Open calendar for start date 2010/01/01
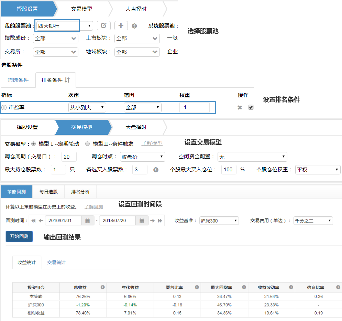The height and width of the screenshot is (321, 342). (x=87, y=221)
